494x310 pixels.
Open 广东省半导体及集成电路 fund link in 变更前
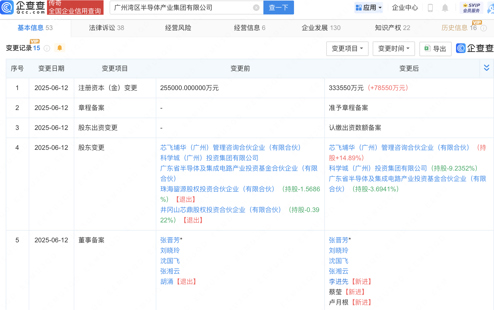pos(239,174)
